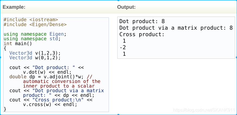The height and width of the screenshot is (115, 237).
Task: Click the 'Output:' header label
Action: (126, 7)
